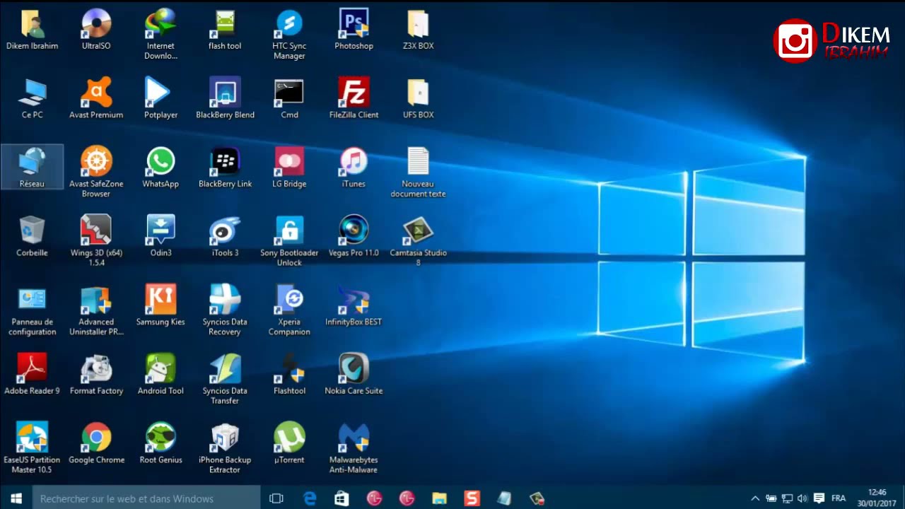The width and height of the screenshot is (905, 509).
Task: Launch Avast Premium shortcut
Action: coord(96,98)
